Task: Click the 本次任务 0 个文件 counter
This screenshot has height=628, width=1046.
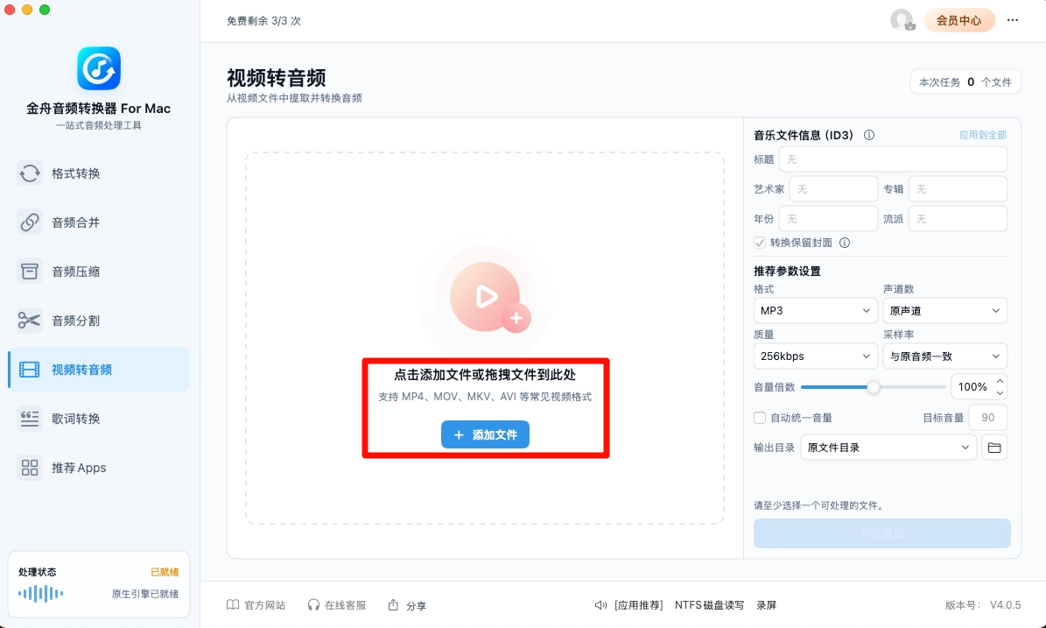Action: [x=965, y=82]
